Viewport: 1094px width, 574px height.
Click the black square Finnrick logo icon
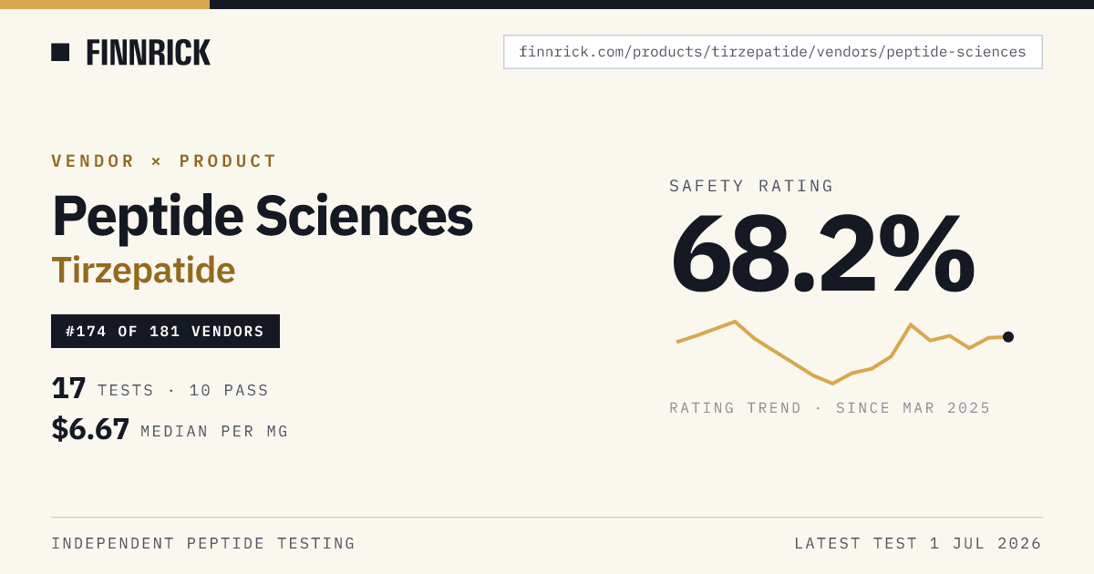pyautogui.click(x=60, y=52)
